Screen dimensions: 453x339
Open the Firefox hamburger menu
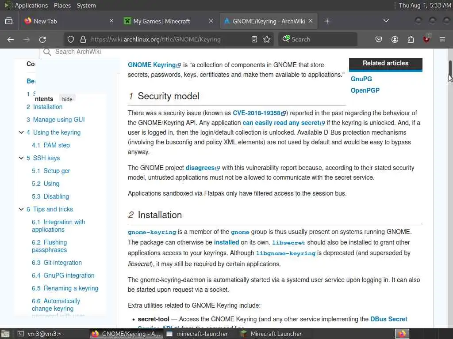[442, 39]
